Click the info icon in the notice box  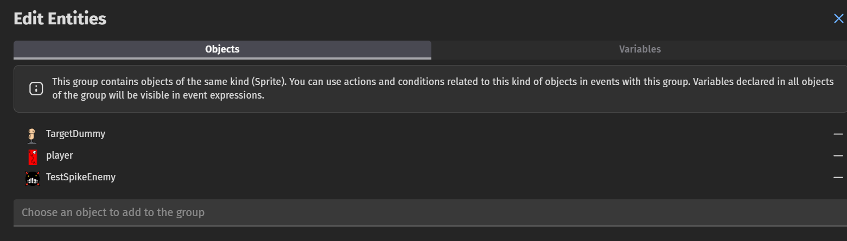tap(36, 88)
